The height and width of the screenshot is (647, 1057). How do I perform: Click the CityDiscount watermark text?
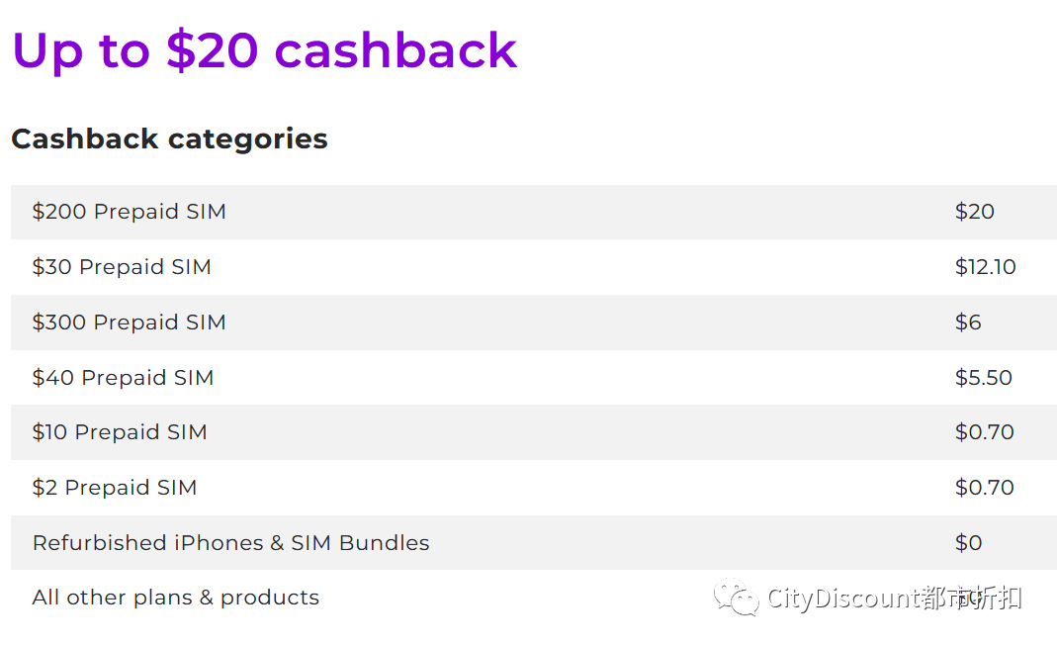844,599
